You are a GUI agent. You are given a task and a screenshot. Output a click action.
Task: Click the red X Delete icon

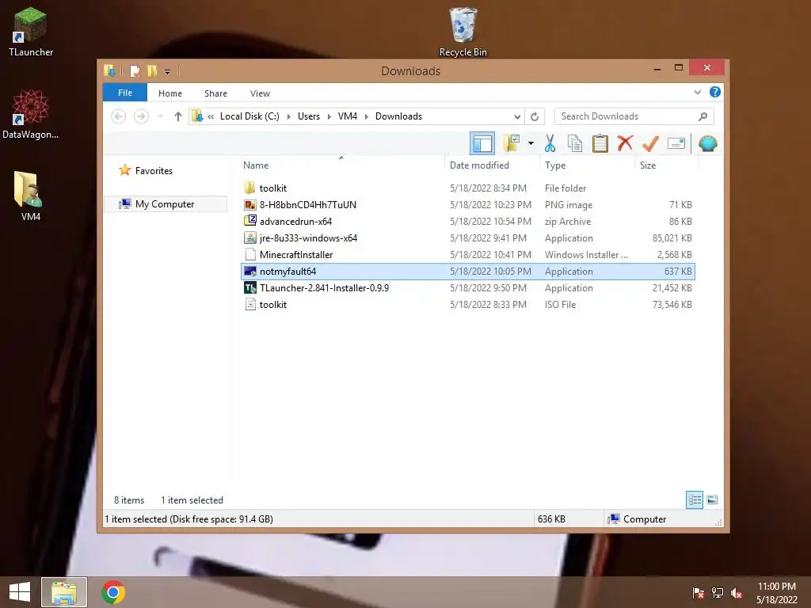625,142
